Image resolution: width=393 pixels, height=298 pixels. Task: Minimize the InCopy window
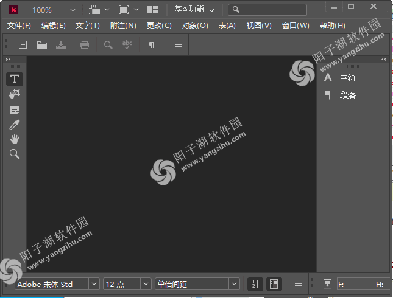pyautogui.click(x=334, y=7)
